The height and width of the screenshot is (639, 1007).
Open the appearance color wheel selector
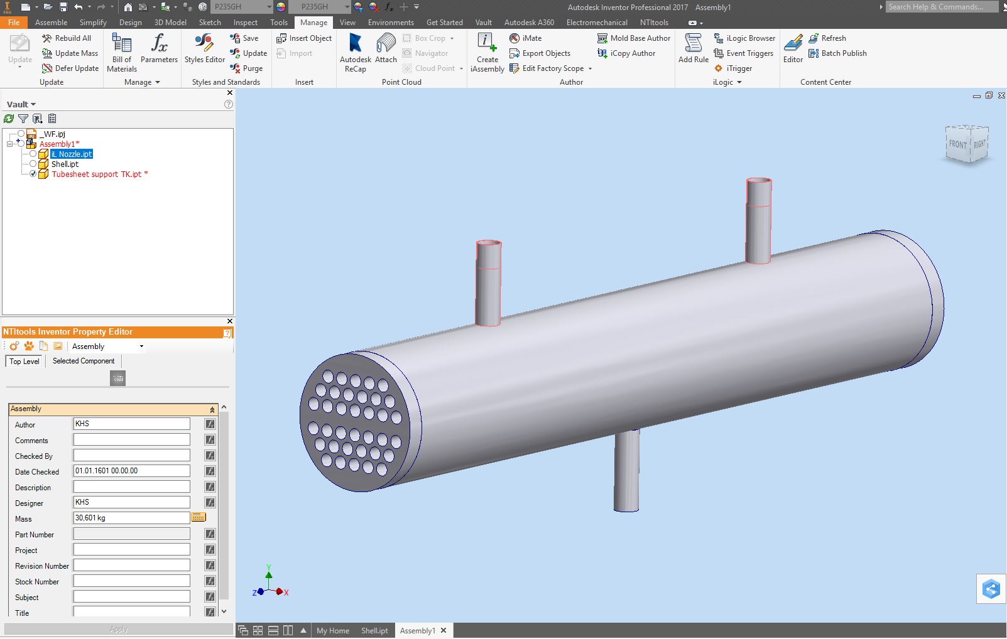(281, 7)
